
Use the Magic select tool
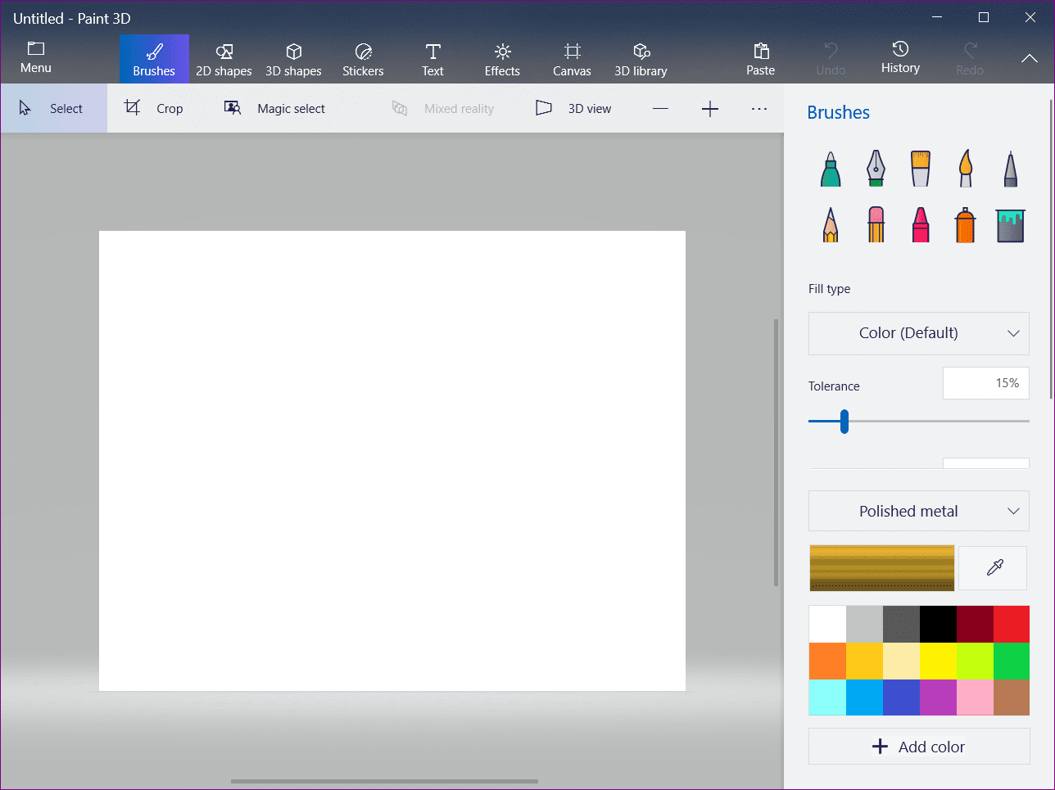tap(274, 108)
